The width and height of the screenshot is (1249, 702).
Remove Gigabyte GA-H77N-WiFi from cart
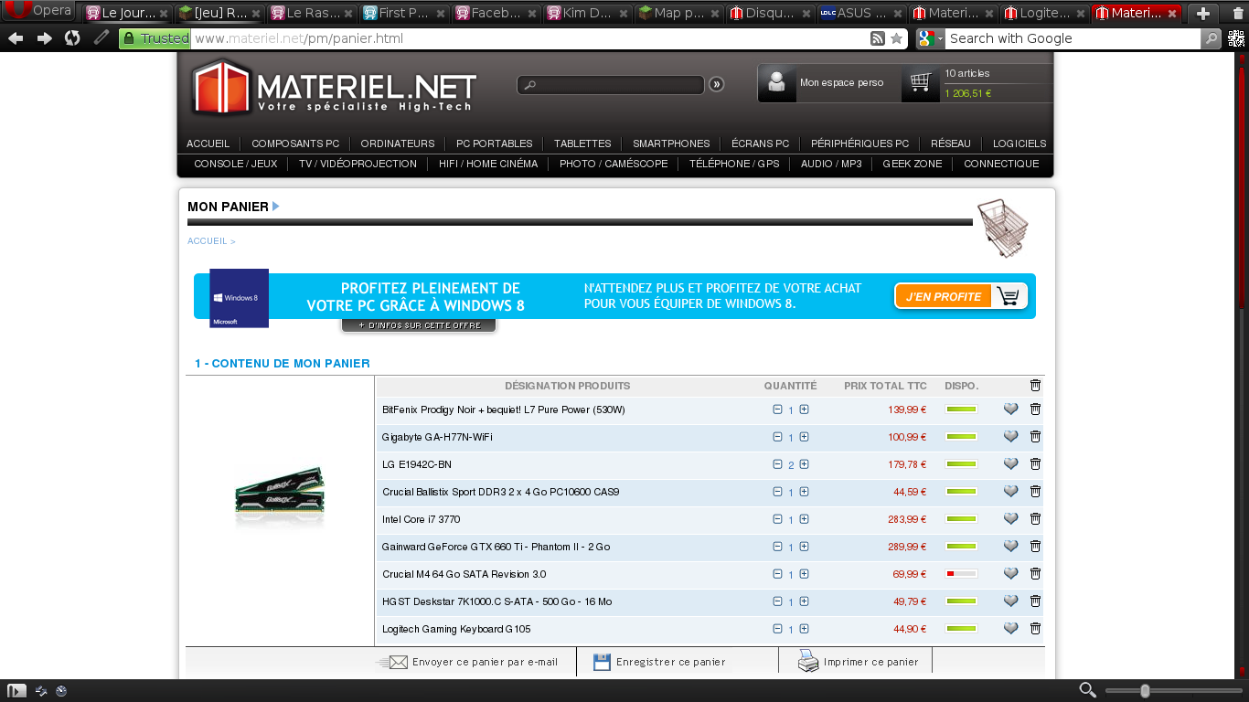click(x=1035, y=437)
